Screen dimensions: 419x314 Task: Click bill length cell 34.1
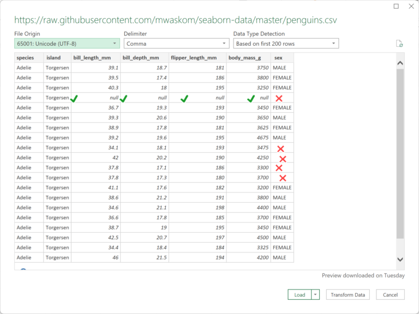coord(95,148)
